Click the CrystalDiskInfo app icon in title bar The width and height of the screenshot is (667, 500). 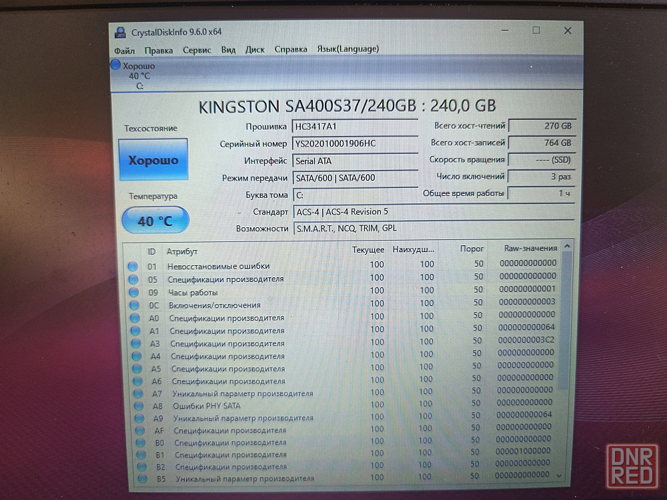pyautogui.click(x=120, y=32)
